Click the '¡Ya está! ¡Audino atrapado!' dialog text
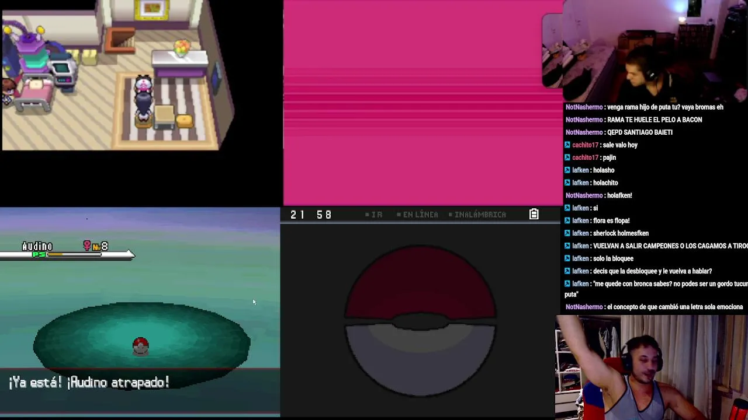 89,383
